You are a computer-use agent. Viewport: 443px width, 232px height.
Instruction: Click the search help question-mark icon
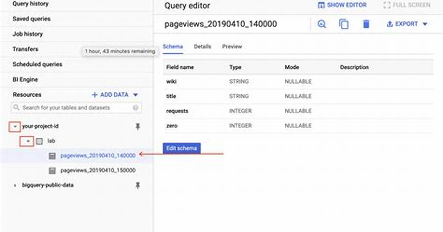[136, 108]
